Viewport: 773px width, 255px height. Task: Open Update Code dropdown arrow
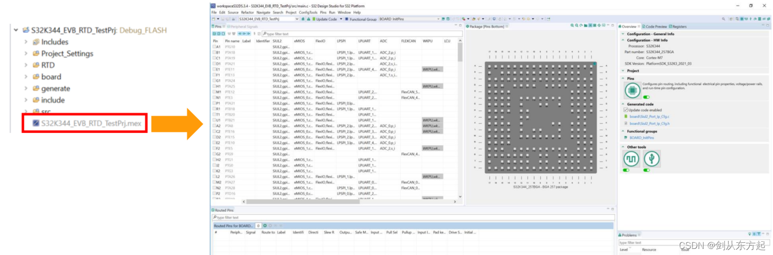pyautogui.click(x=341, y=19)
